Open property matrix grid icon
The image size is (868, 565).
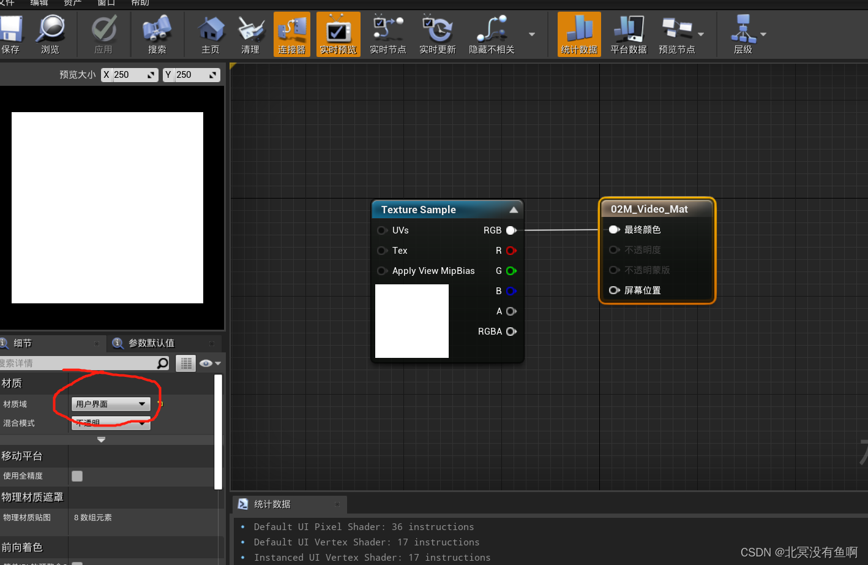(x=186, y=363)
